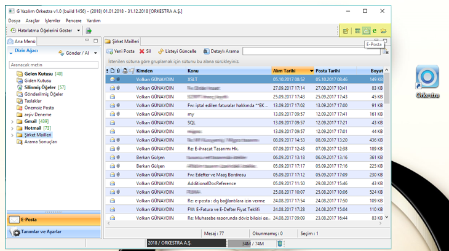
Task: Click the Aranacak metin search field
Action: tap(54, 64)
